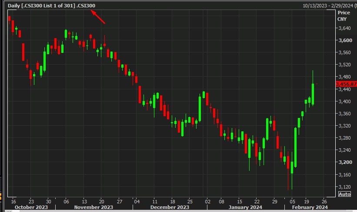Click the December 2023 month label

coord(170,207)
